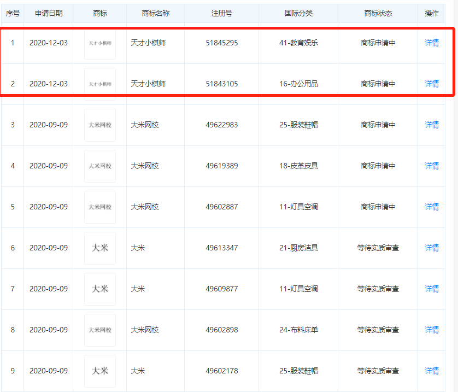This screenshot has height=392, width=458.
Task: Click 详情 in row 4 (49619389)
Action: 431,166
